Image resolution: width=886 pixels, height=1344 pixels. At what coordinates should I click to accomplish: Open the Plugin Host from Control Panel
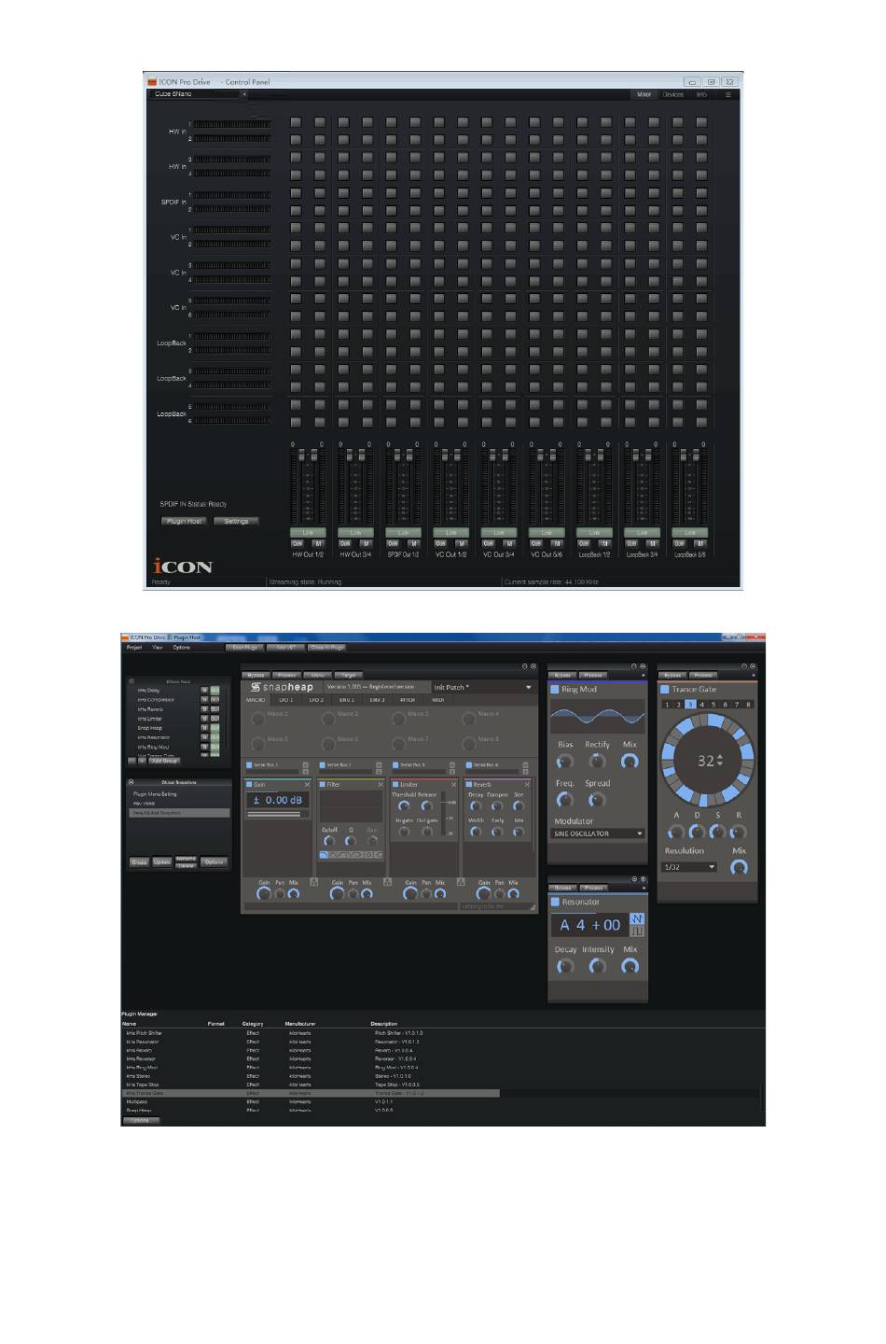(x=184, y=521)
